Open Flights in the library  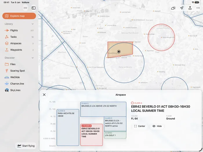tap(19, 30)
